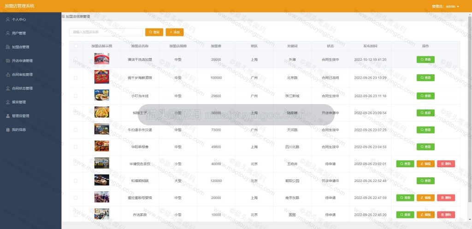Click the 加盟费 column header
The image size is (472, 229).
216,46
